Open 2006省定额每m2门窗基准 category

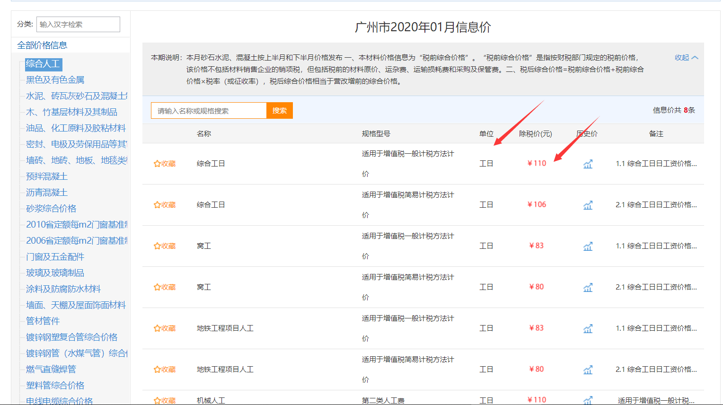coord(77,241)
